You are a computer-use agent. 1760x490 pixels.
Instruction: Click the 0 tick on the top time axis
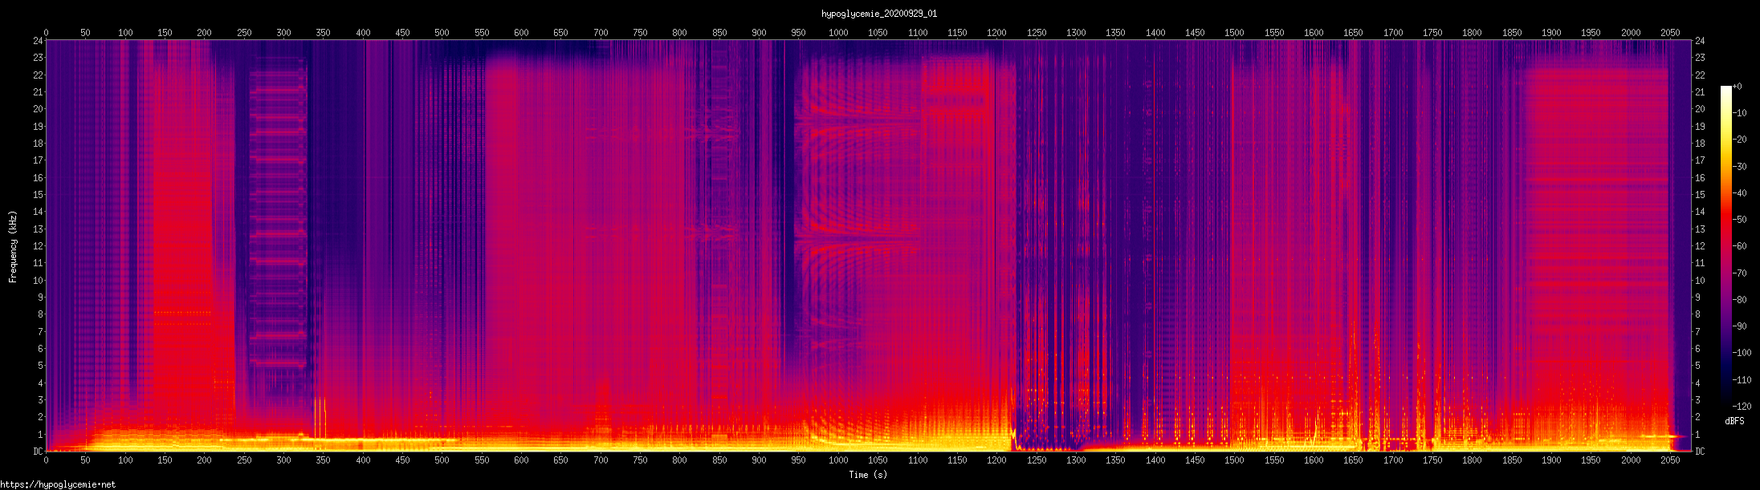(46, 33)
